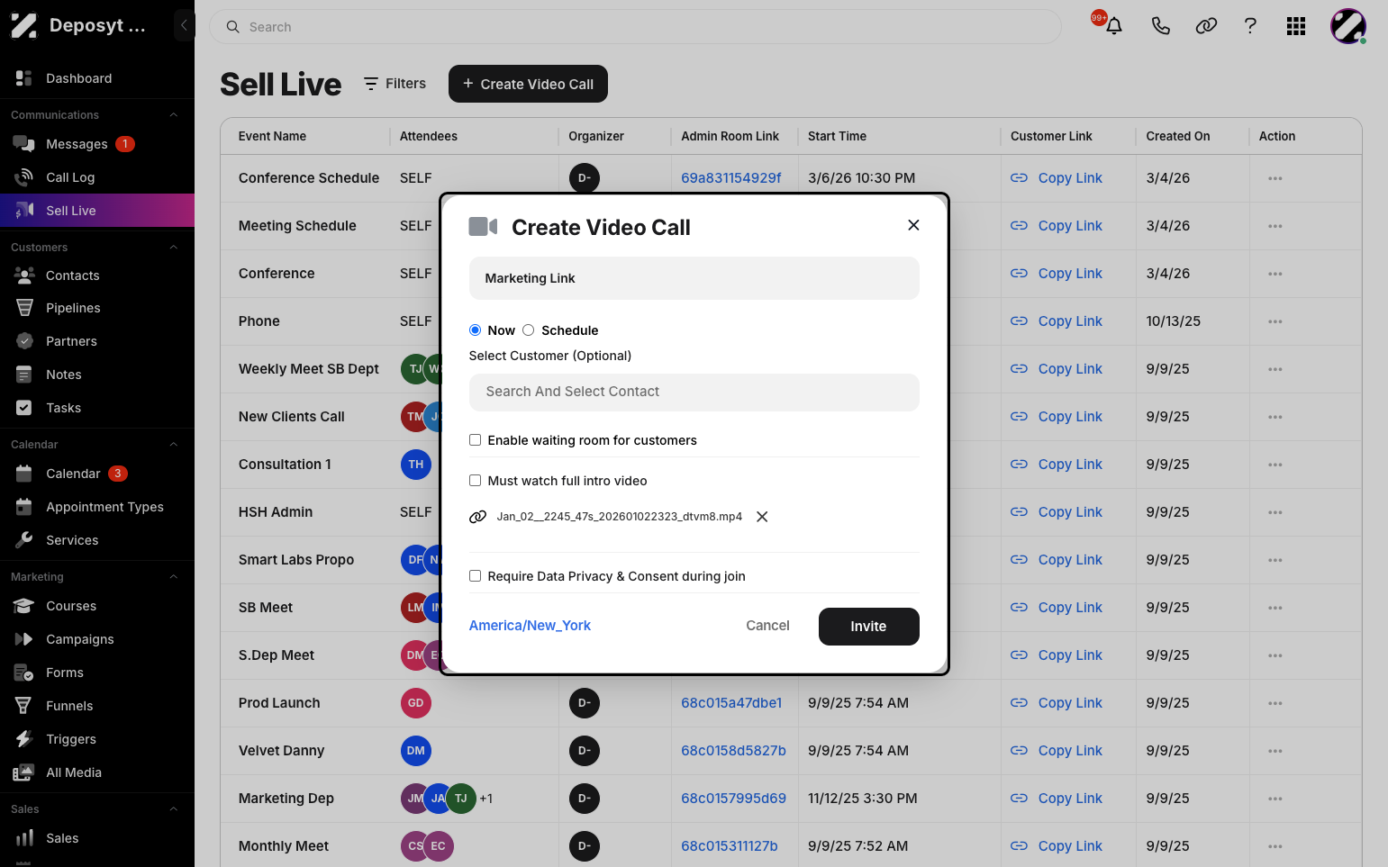Open the apps grid icon
This screenshot has height=867, width=1388.
click(x=1296, y=26)
